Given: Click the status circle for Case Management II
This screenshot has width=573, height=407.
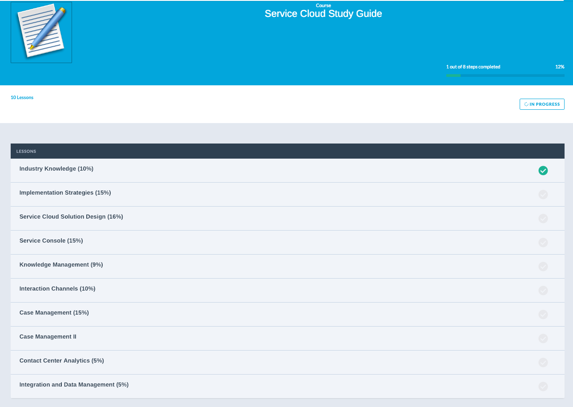Looking at the screenshot, I should click(x=543, y=339).
